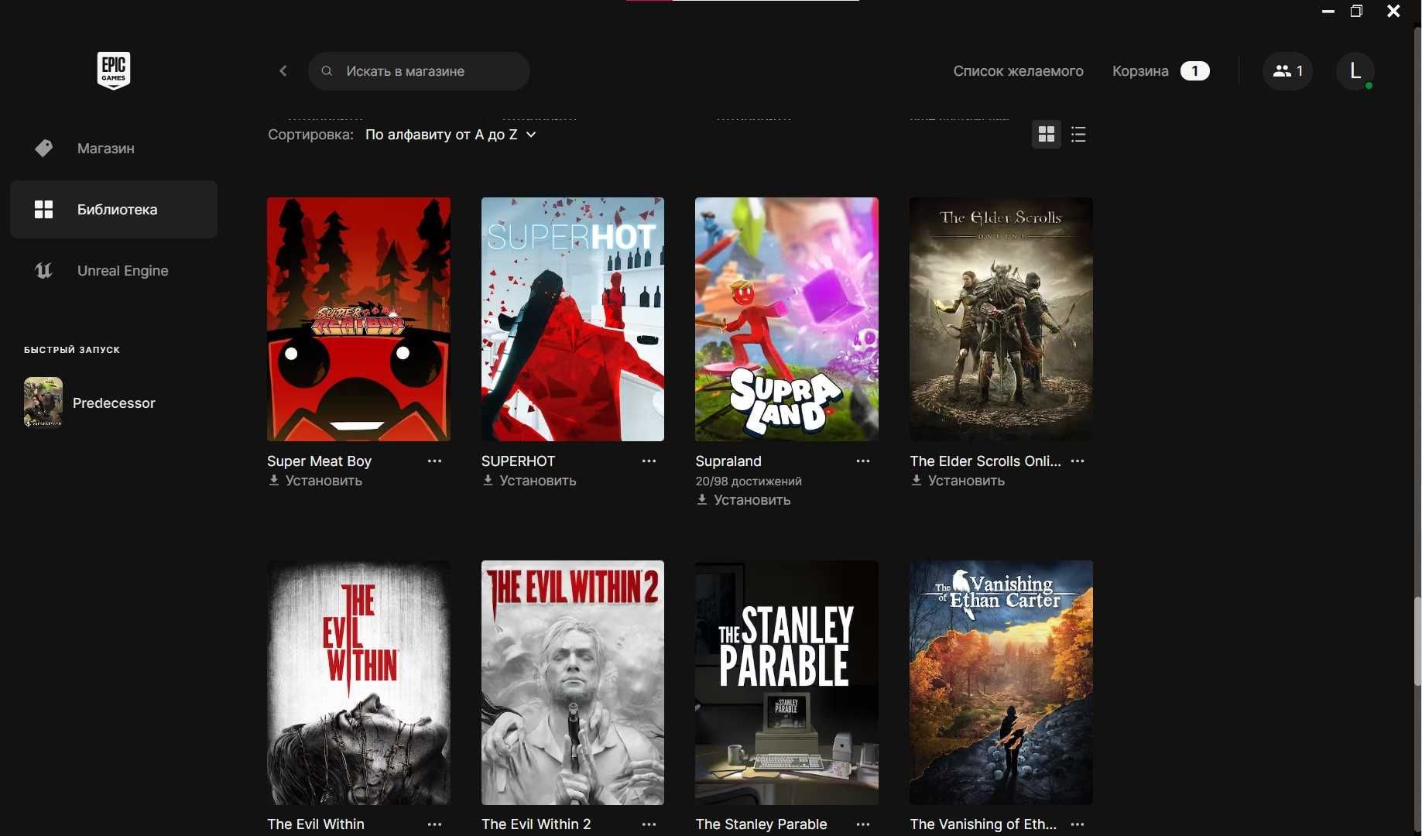Click Установить for Supraland
The width and height of the screenshot is (1422, 836).
click(752, 500)
